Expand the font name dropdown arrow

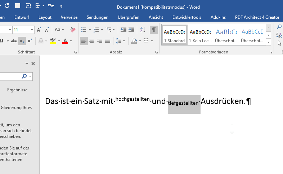(10, 30)
